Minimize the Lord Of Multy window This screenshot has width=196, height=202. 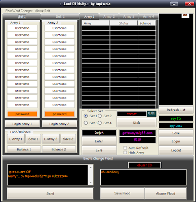coord(174,4)
